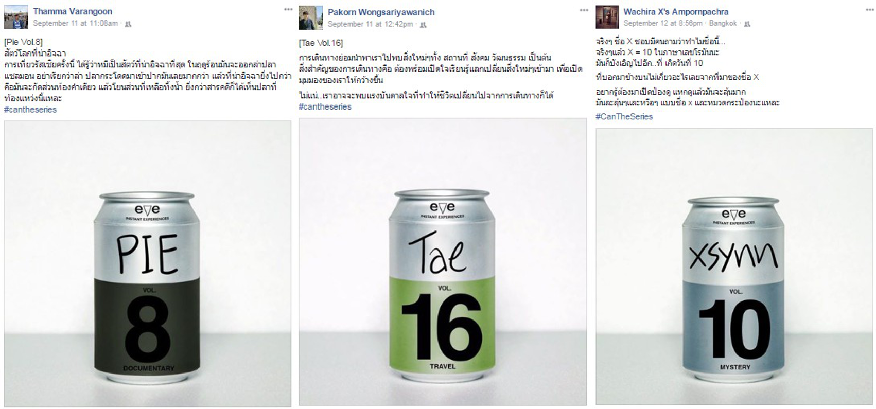Open PIE Vol. 8 Documentary can photo

(x=148, y=264)
